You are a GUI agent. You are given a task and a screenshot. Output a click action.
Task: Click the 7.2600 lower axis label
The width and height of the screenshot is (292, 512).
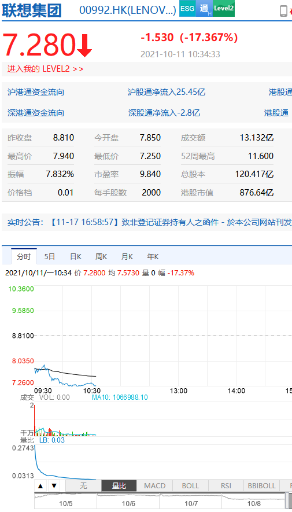tap(23, 382)
